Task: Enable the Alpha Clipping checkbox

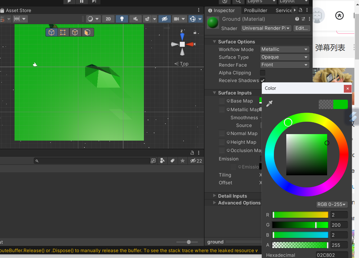Action: tap(263, 73)
